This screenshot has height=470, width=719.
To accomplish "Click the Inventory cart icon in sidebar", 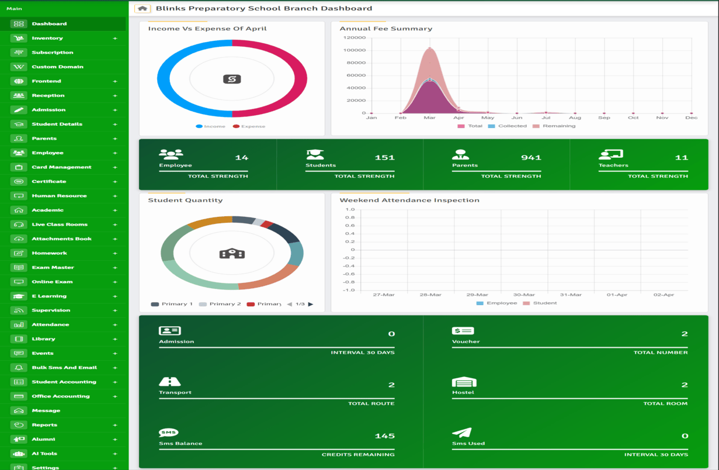I will click(19, 38).
